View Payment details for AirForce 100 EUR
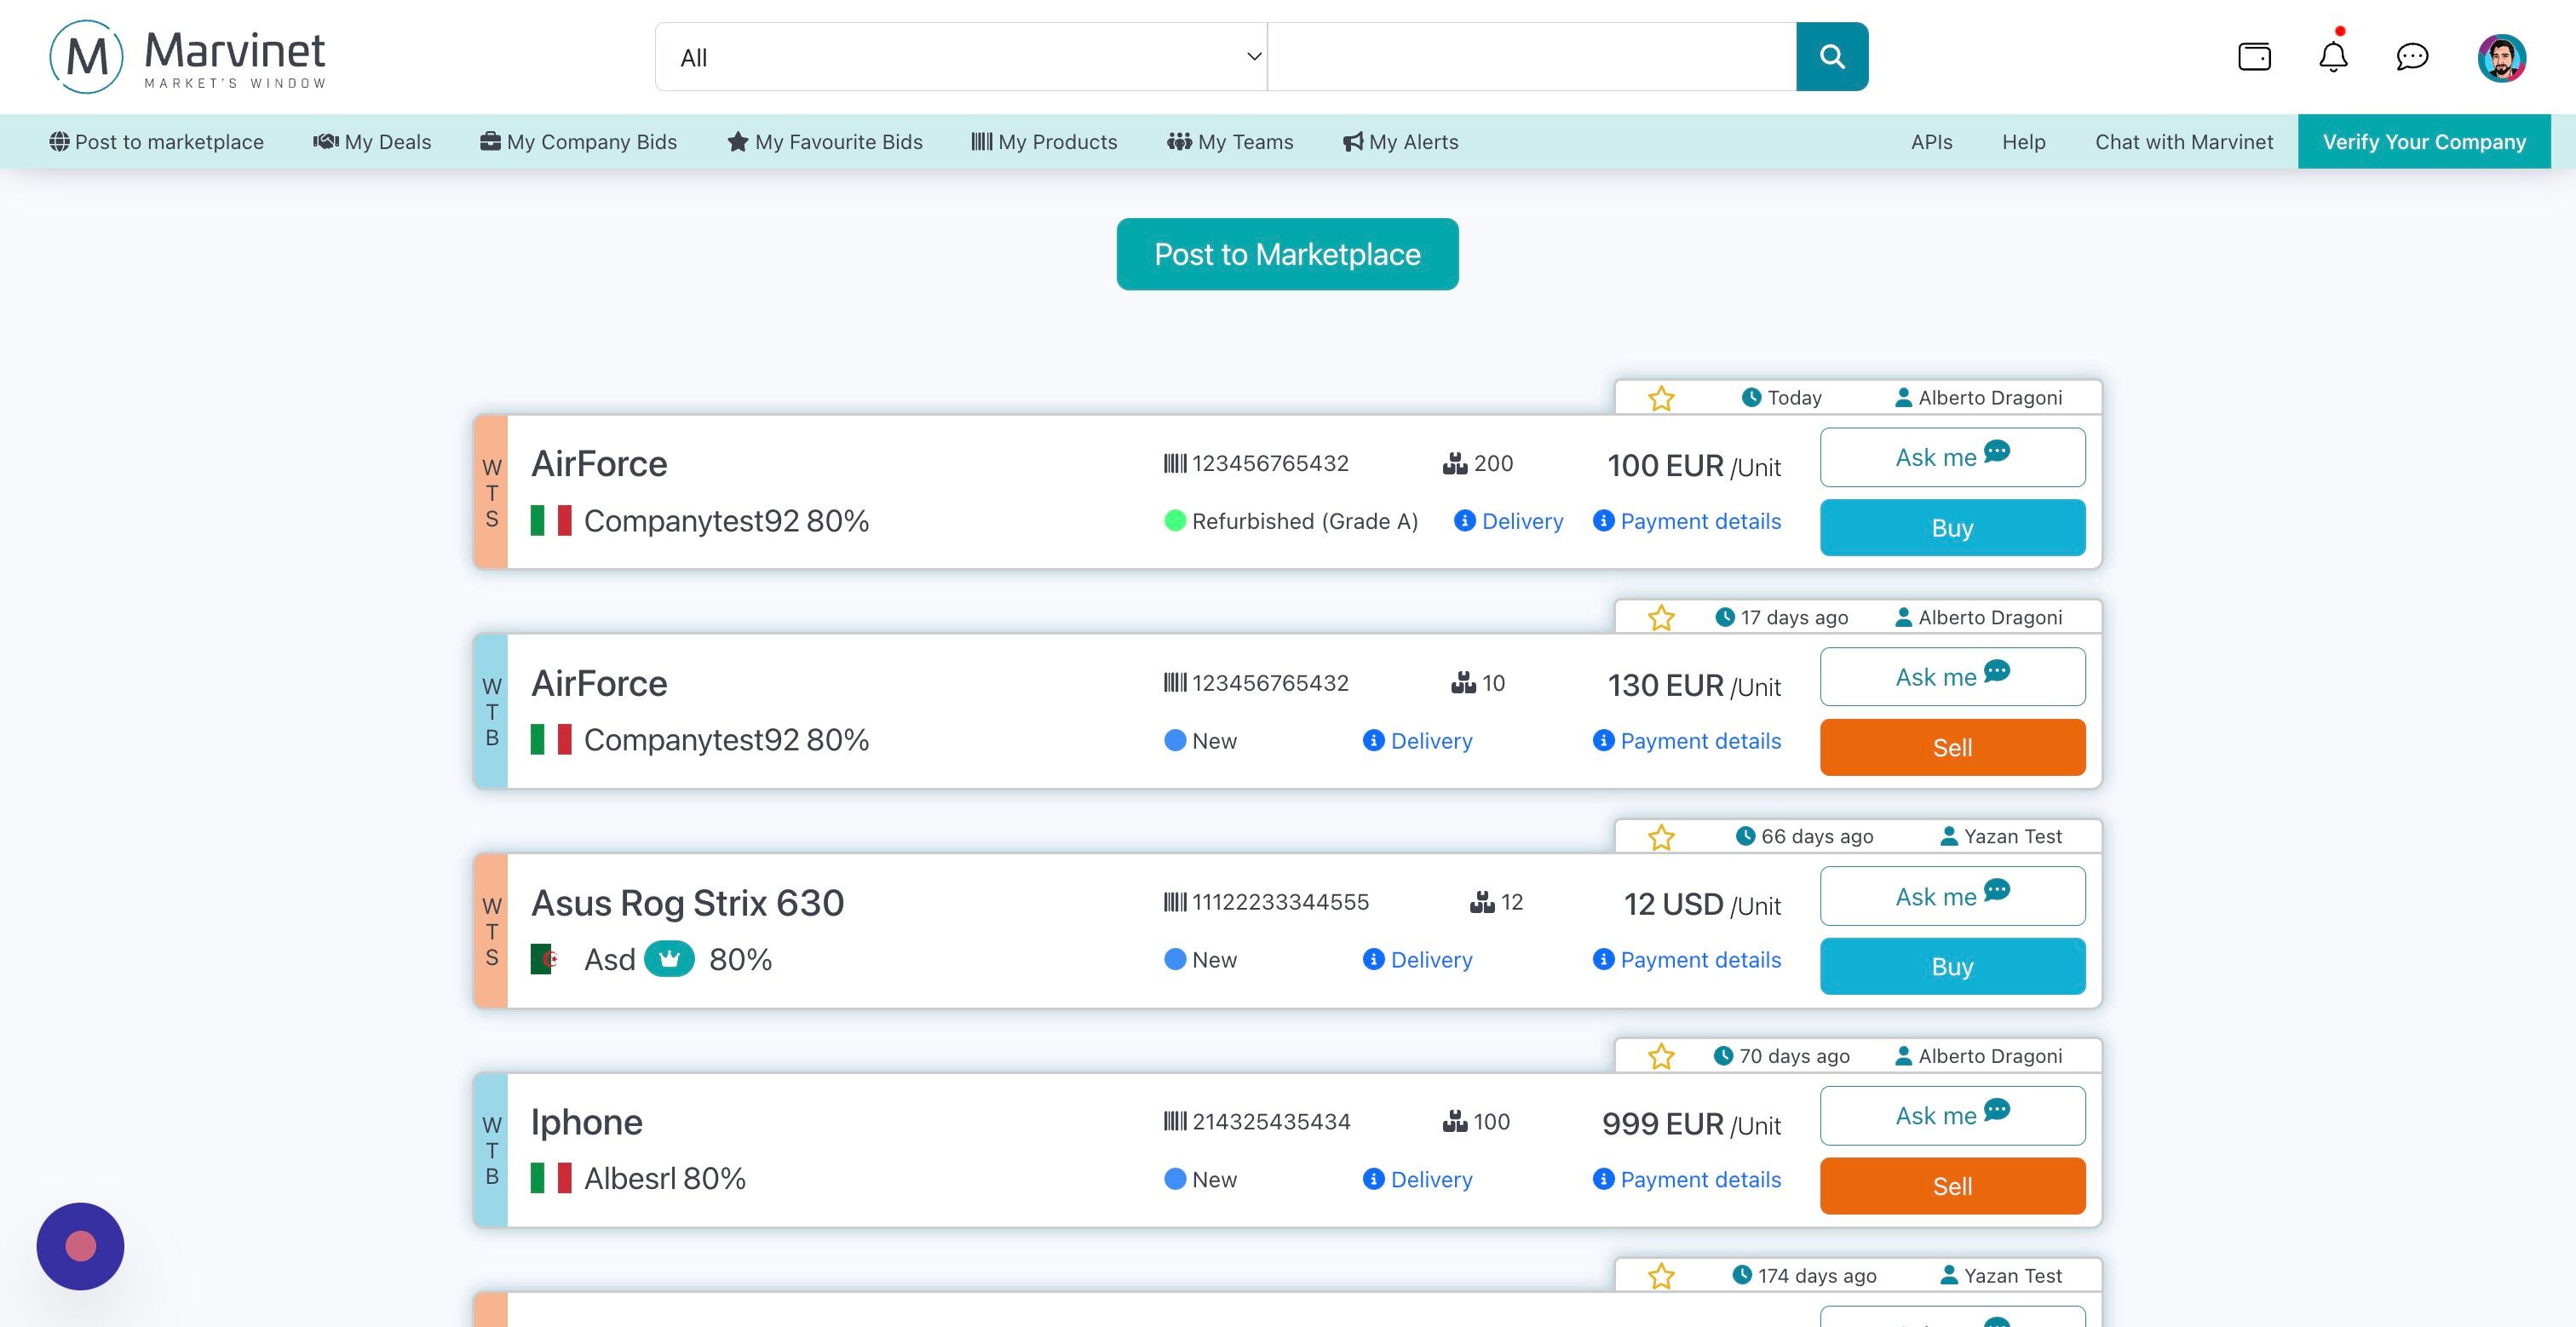Viewport: 2576px width, 1327px height. pos(1686,521)
